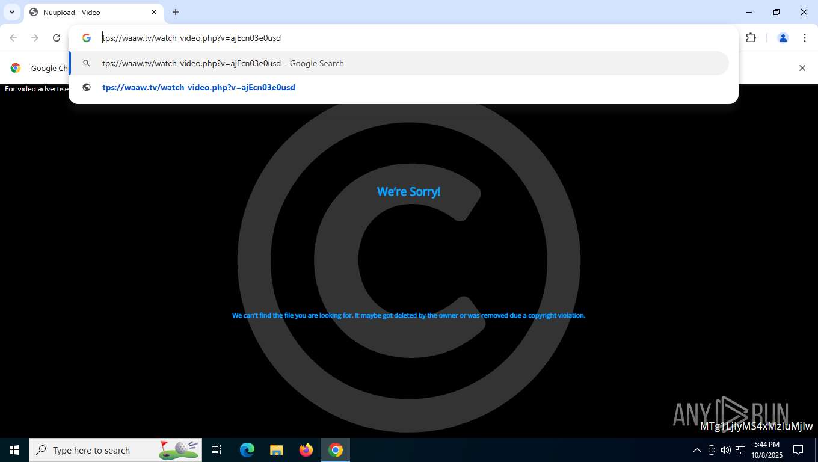Click the 'For video advertise' text
818x462 pixels.
coord(37,89)
